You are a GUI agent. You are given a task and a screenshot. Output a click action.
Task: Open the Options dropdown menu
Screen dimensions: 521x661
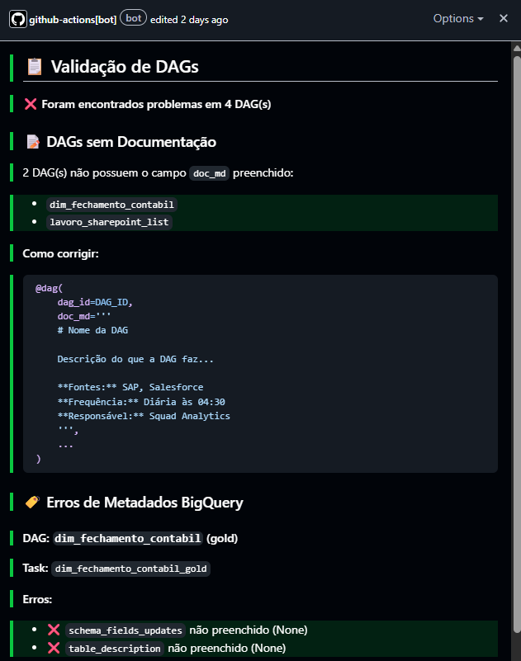point(458,18)
